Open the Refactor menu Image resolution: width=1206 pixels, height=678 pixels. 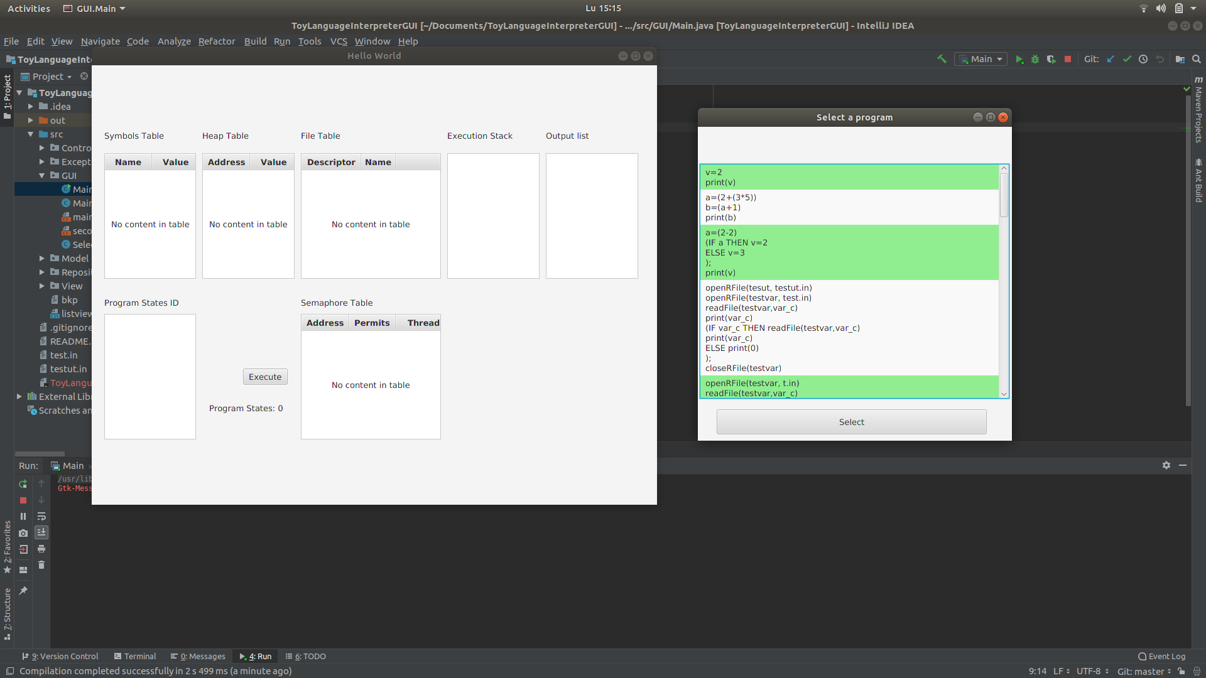[x=216, y=41]
